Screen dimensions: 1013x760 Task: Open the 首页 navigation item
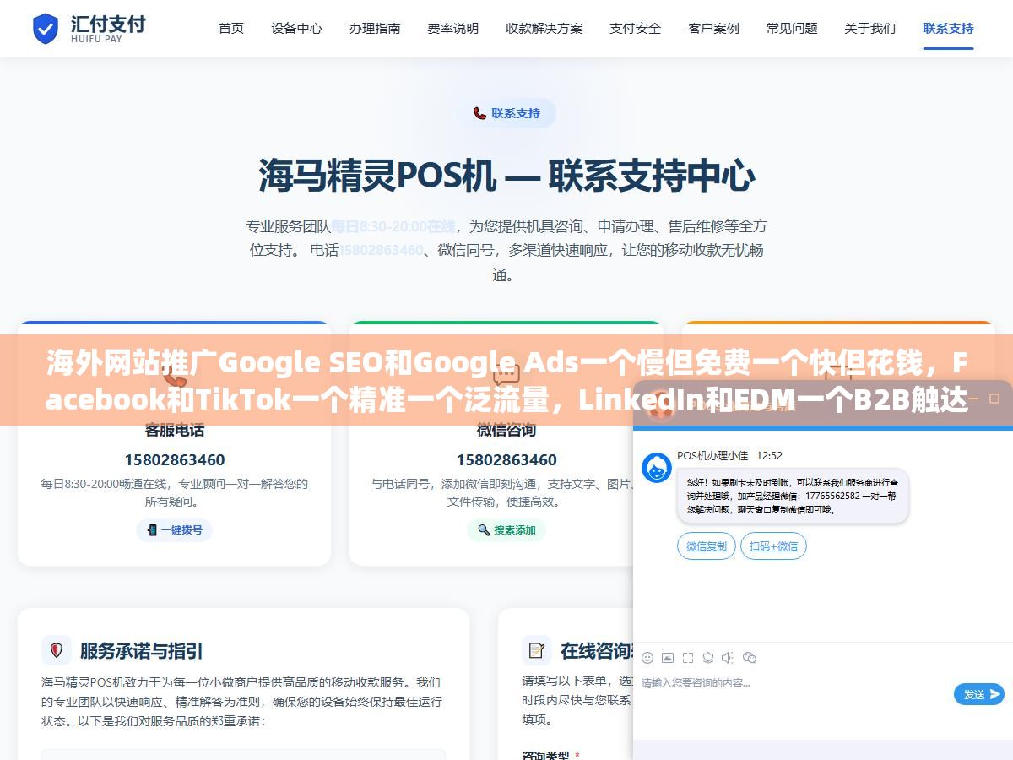231,28
